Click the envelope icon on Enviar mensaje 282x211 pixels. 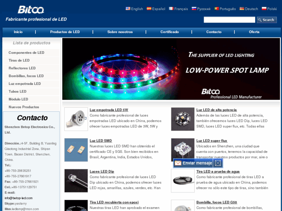pyautogui.click(x=178, y=163)
